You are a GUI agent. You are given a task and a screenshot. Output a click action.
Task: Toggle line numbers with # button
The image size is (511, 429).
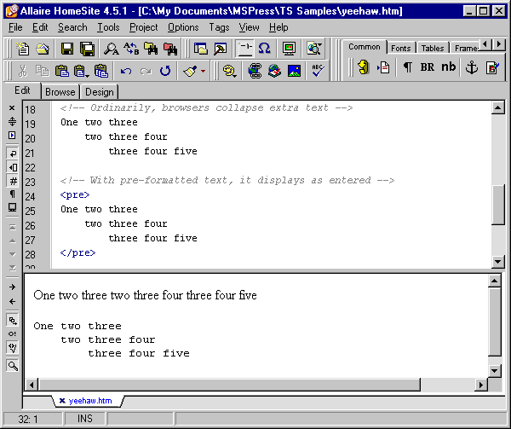click(12, 181)
